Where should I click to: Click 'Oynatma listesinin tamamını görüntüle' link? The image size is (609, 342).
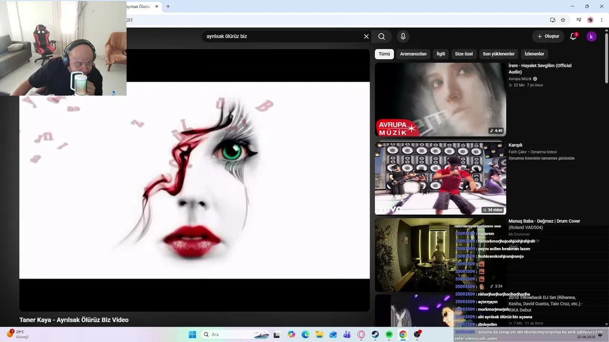tap(541, 159)
